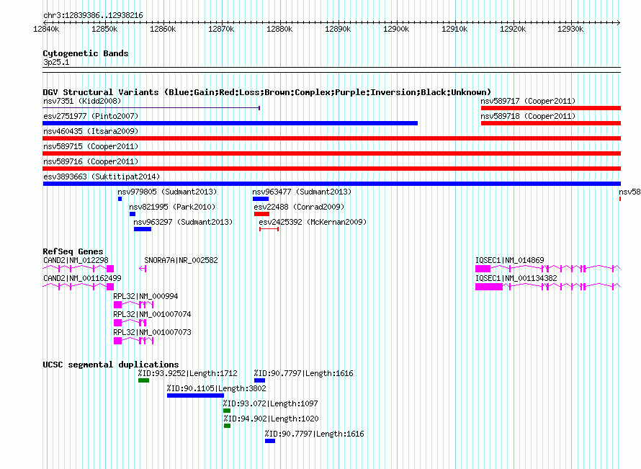
Task: Select the nsv979805 (Sudmant2013) variant label
Action: [167, 192]
